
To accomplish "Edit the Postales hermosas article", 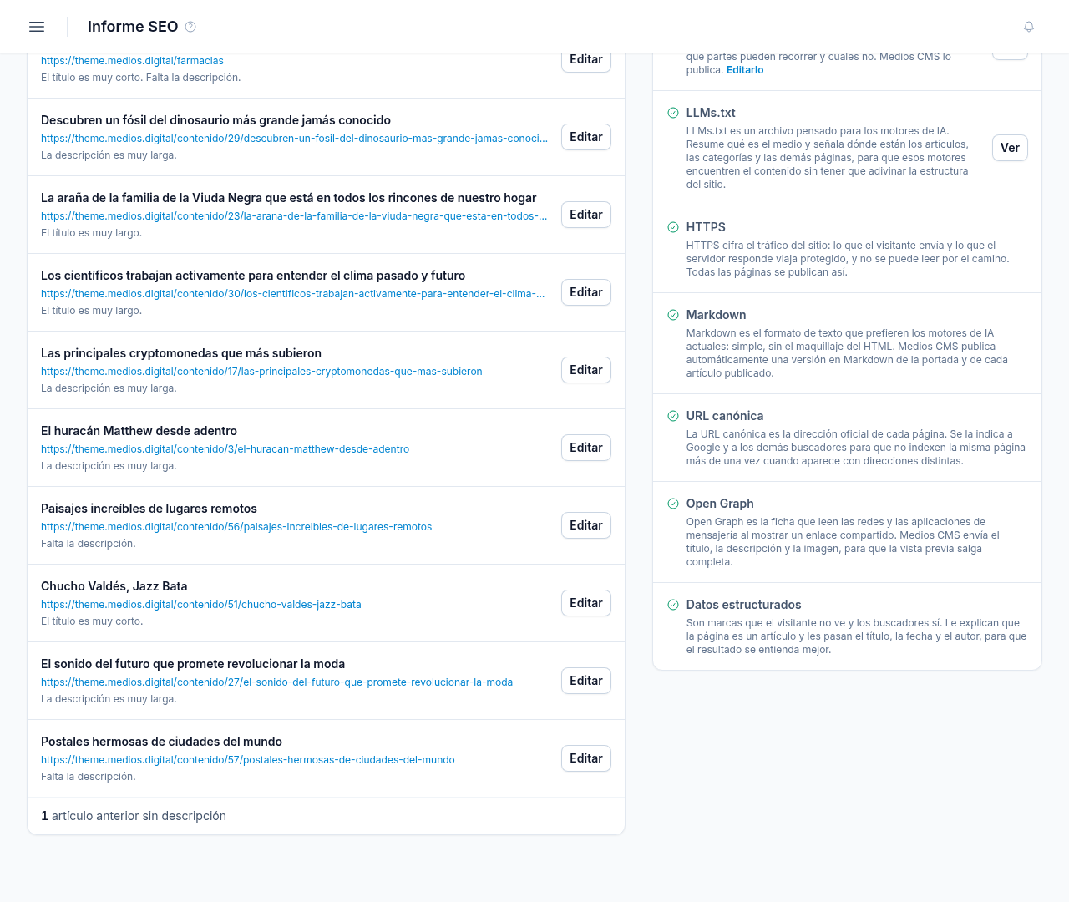I will point(586,758).
